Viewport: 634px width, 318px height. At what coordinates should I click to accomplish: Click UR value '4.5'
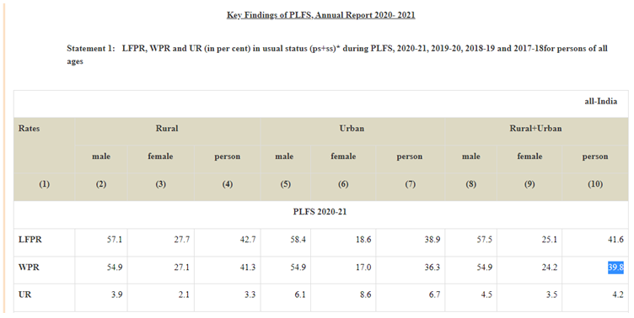(486, 294)
